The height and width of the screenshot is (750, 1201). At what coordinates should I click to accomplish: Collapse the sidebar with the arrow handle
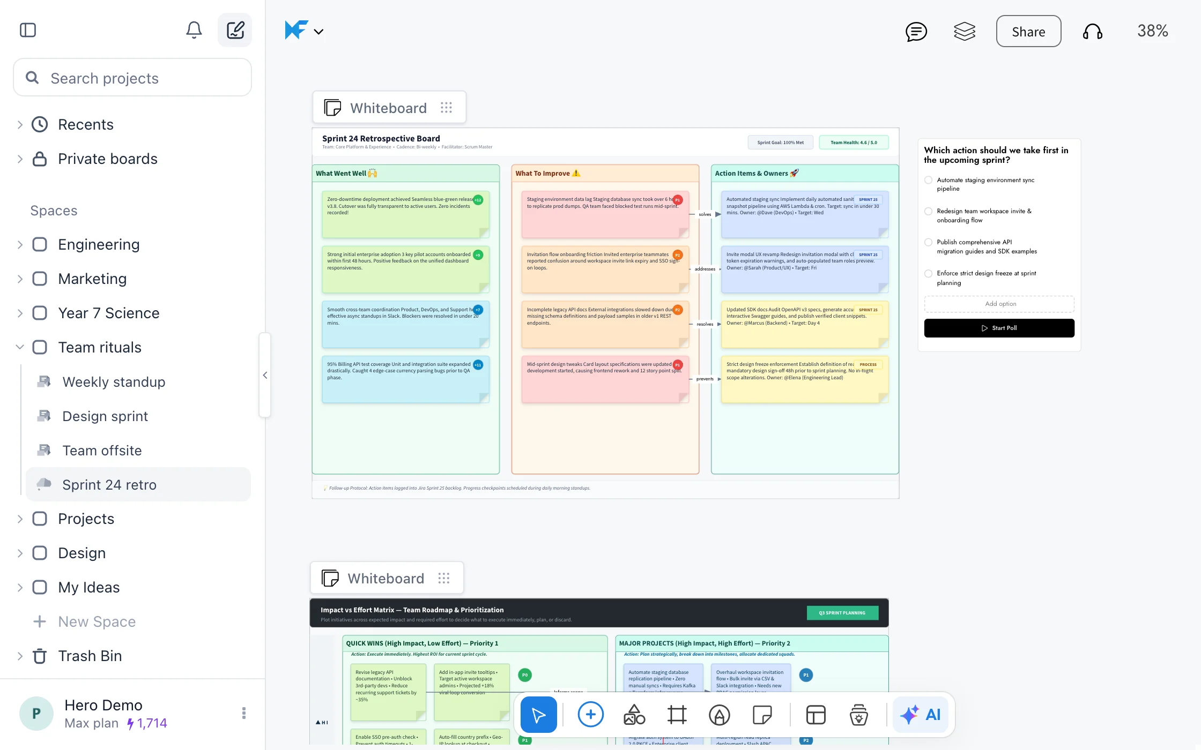265,375
